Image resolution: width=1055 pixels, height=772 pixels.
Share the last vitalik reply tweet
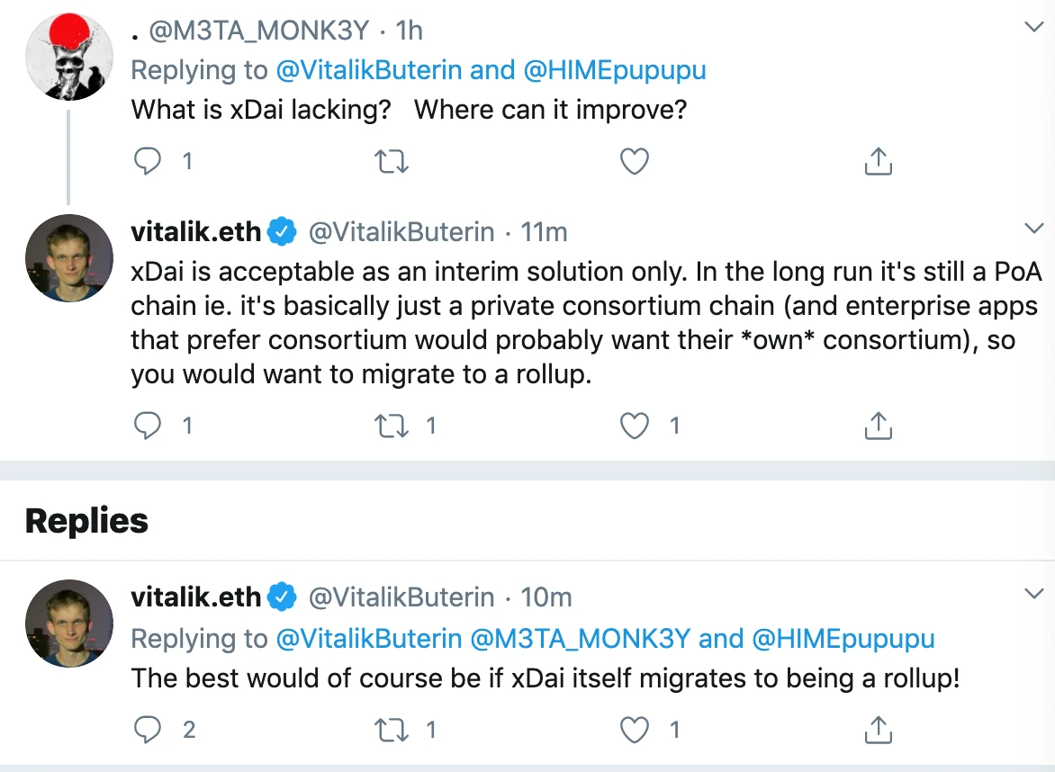[878, 730]
